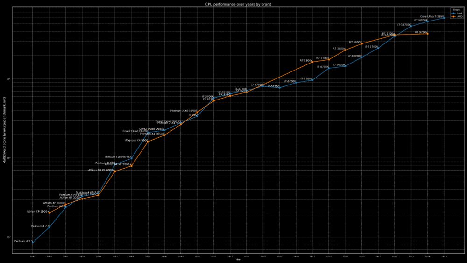Click the 2025 tick label on the X-axis
This screenshot has width=467, height=263.
[444, 256]
